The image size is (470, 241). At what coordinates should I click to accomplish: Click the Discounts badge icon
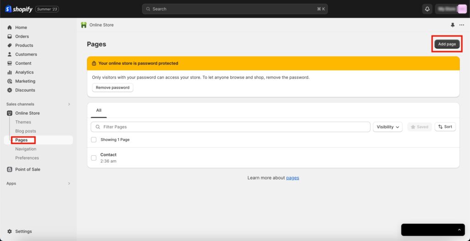click(10, 90)
